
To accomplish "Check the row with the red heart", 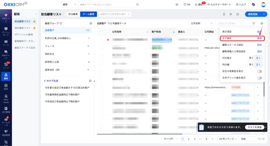I will click(x=101, y=40).
